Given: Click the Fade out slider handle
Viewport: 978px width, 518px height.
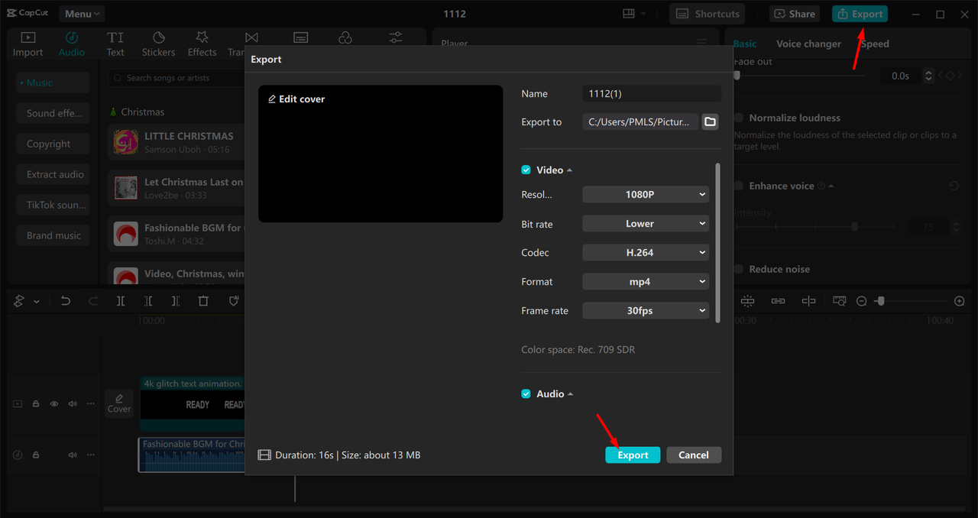Looking at the screenshot, I should pyautogui.click(x=737, y=76).
